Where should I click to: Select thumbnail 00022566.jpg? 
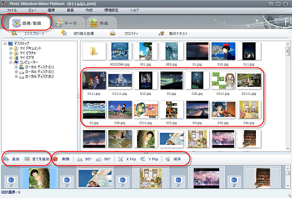120,51
